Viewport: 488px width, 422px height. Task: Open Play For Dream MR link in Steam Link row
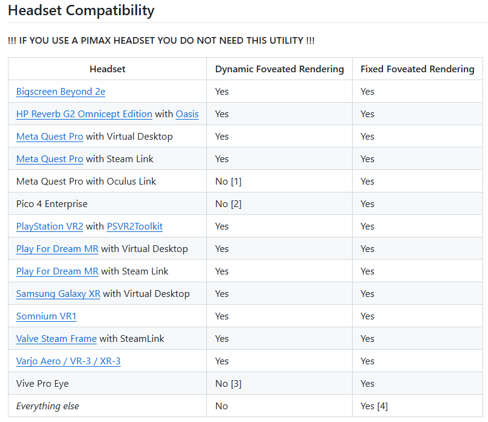57,271
